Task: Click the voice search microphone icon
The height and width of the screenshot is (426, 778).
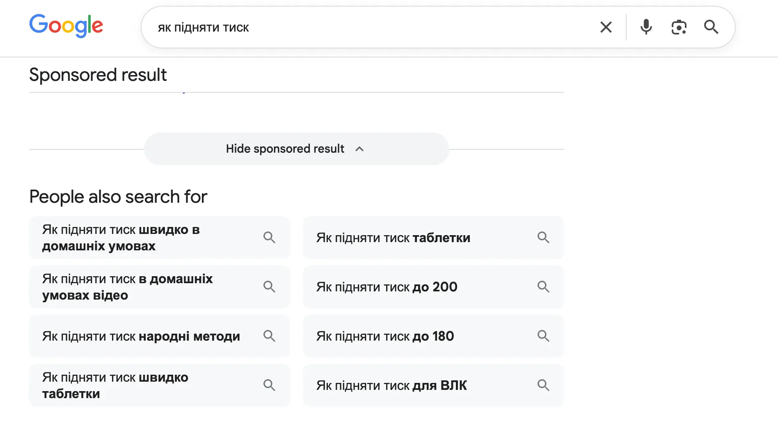Action: (x=645, y=27)
